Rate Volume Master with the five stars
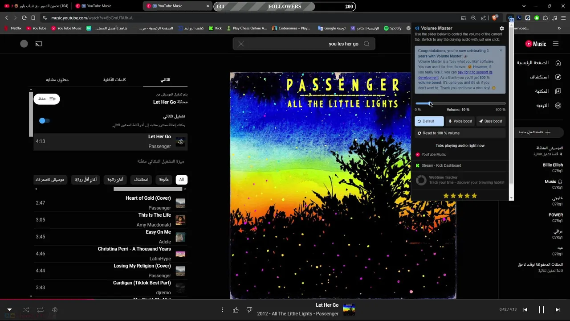The width and height of the screenshot is (570, 321). click(460, 196)
